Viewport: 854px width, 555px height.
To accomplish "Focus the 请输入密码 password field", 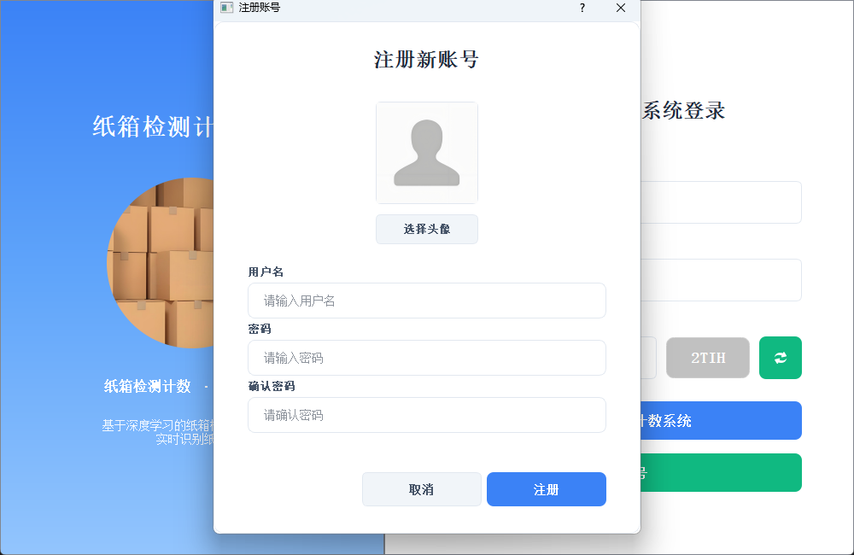I will 426,358.
